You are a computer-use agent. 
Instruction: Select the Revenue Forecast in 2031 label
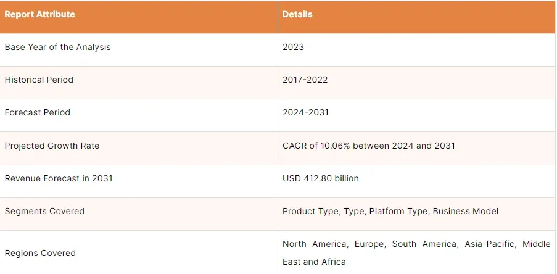coord(59,178)
